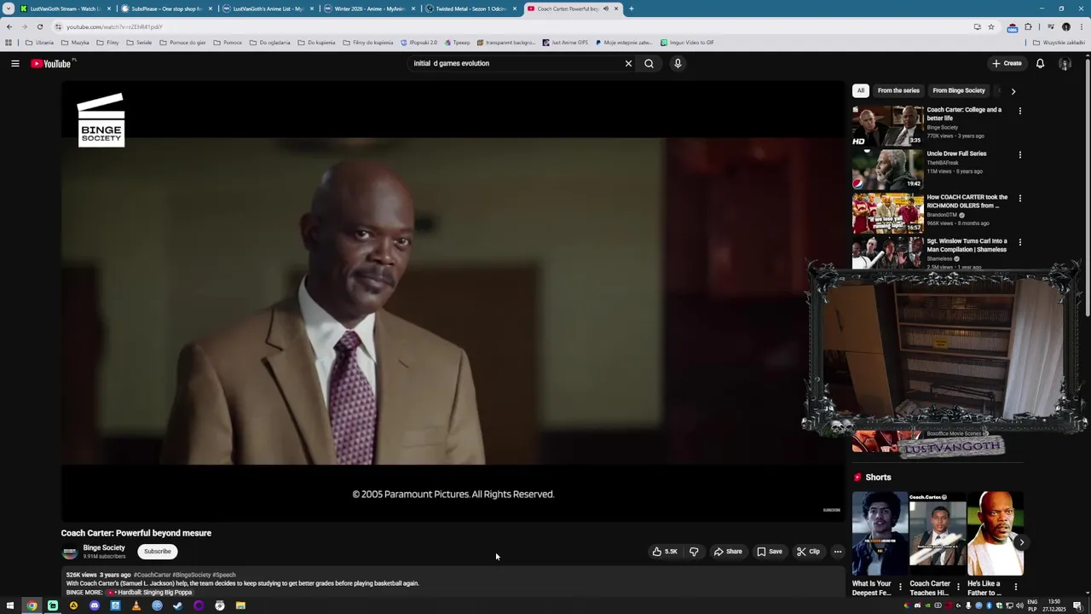Screen dimensions: 1091x614
Task: Play How COACH CARTER took thumbnail
Action: pos(887,212)
